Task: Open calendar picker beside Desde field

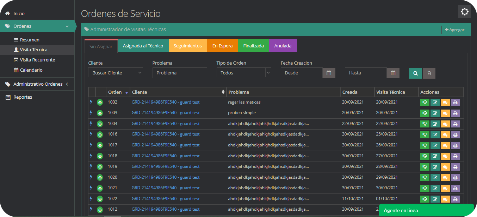Action: [329, 73]
